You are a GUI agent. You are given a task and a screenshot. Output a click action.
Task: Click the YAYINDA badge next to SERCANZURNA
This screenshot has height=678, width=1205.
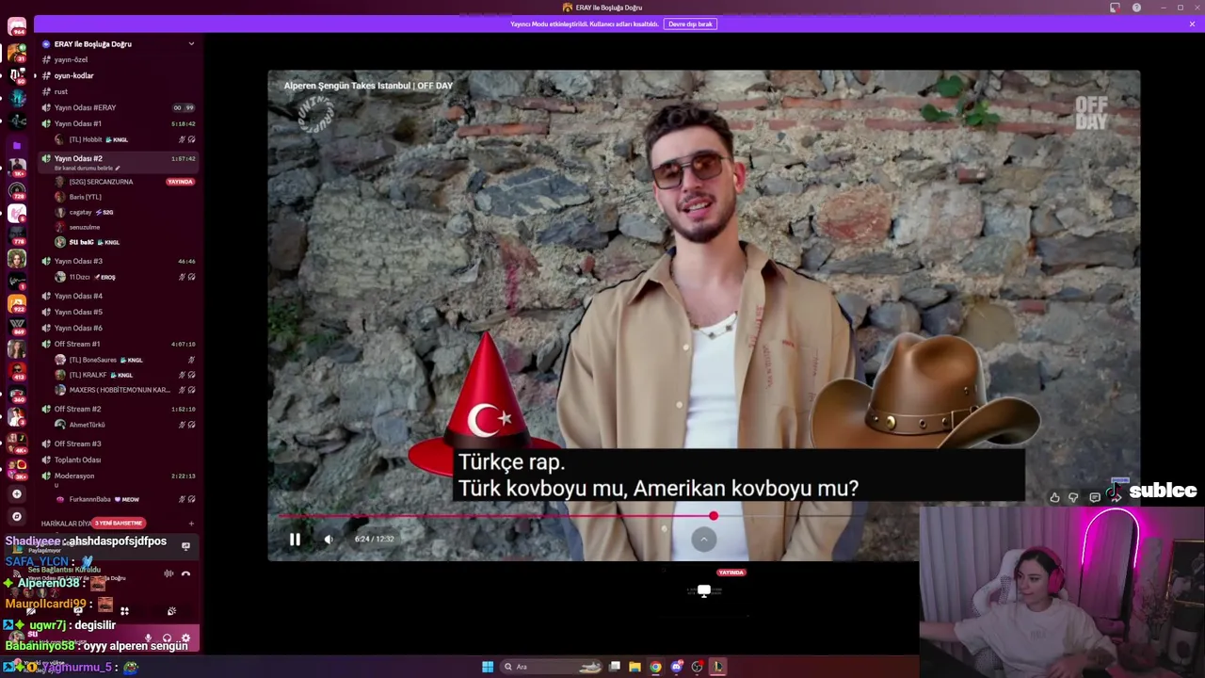tap(180, 182)
